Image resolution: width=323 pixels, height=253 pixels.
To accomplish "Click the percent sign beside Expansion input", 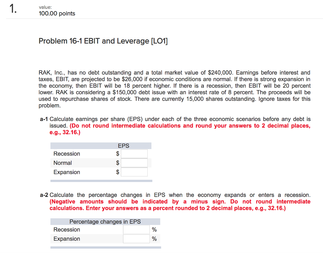I will pyautogui.click(x=154, y=239).
